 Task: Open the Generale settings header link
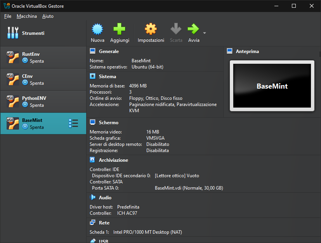pyautogui.click(x=109, y=51)
